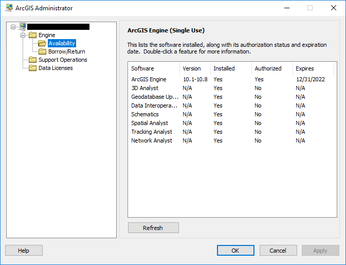Collapse the Engine tree node
The width and height of the screenshot is (346, 265).
pos(23,35)
